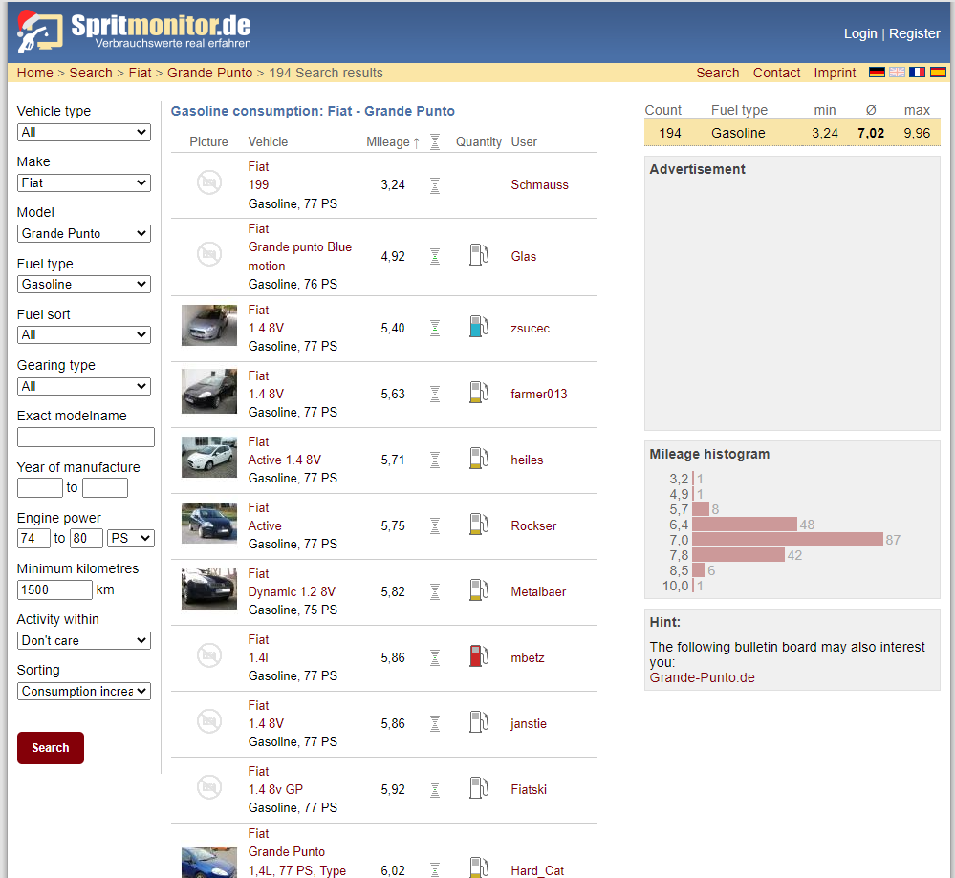The width and height of the screenshot is (955, 878).
Task: Click the consumption bar icon for Schmauss
Action: click(435, 185)
